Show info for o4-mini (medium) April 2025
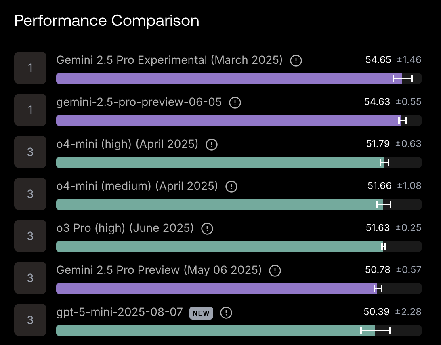This screenshot has width=441, height=345. (231, 187)
